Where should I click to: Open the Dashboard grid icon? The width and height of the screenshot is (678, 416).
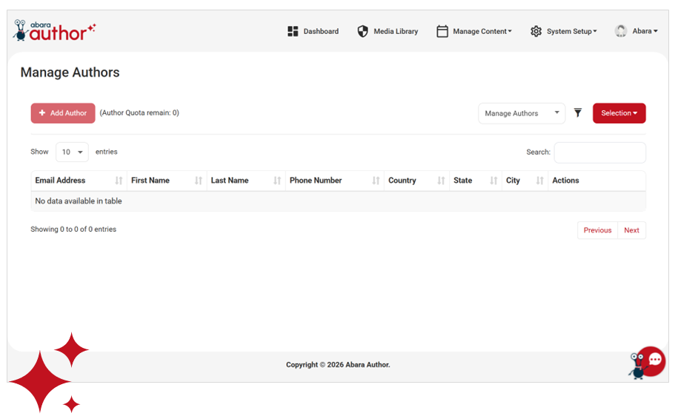(x=293, y=31)
